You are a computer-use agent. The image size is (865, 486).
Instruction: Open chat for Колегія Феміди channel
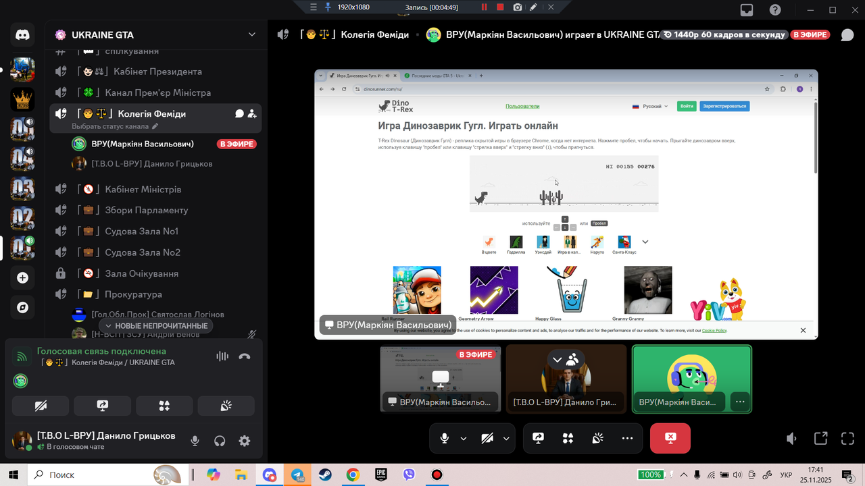[239, 114]
